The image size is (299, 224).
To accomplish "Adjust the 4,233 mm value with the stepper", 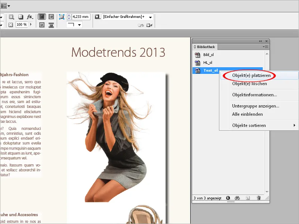I will coord(69,17).
